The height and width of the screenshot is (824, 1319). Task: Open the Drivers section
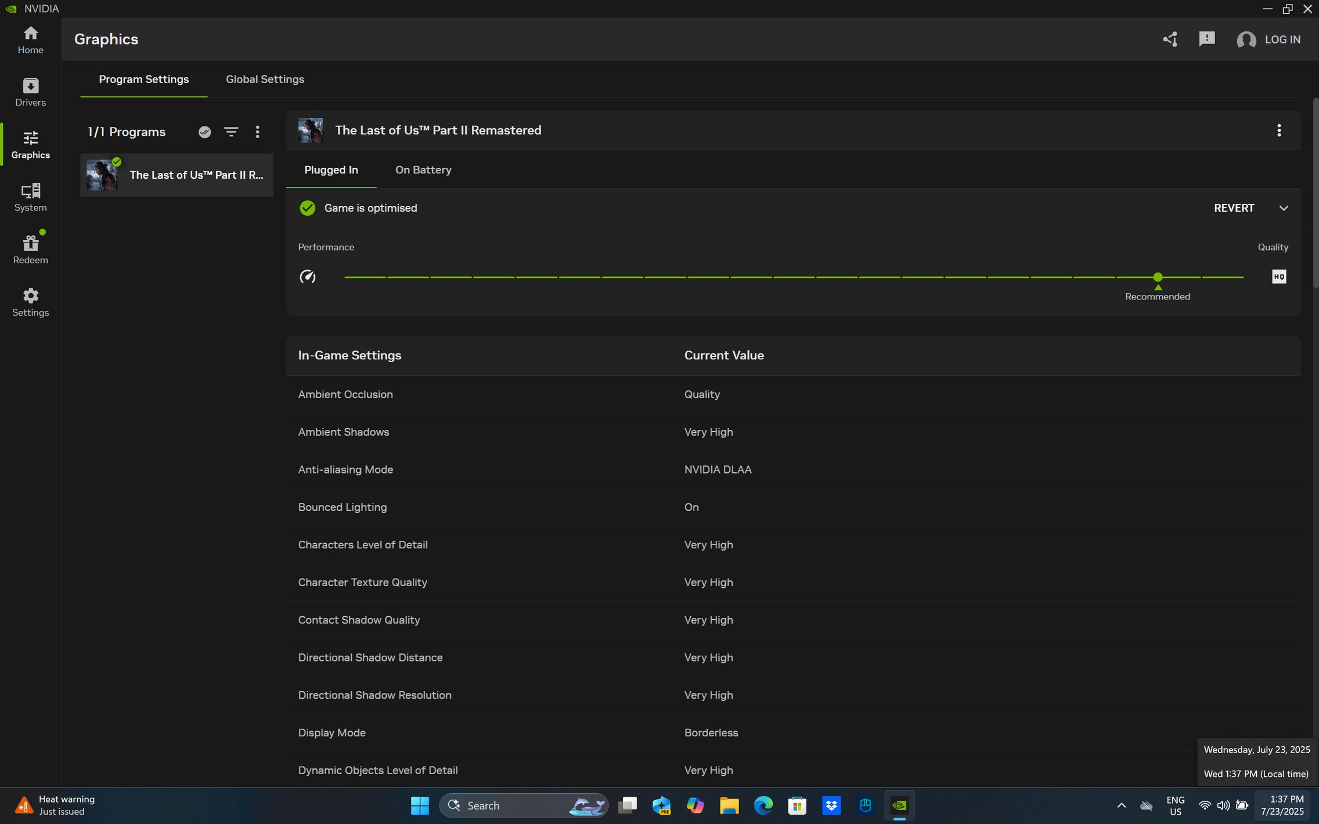30,92
